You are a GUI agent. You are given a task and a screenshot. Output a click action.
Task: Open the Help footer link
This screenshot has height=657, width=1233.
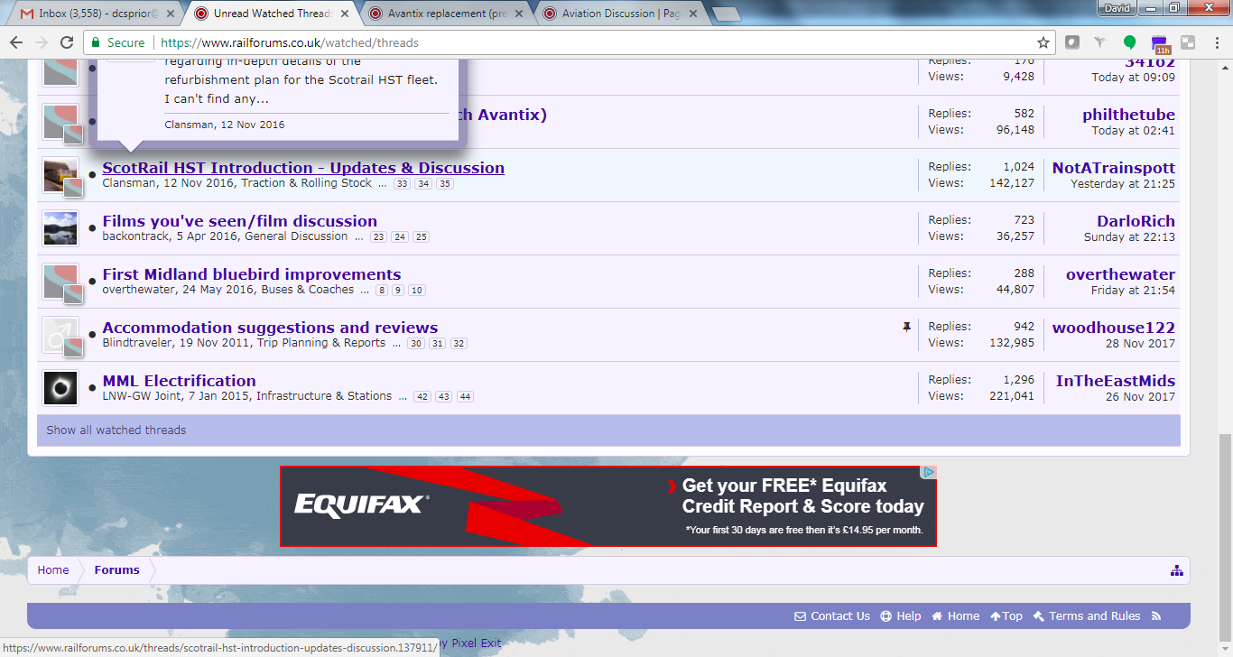(x=901, y=616)
